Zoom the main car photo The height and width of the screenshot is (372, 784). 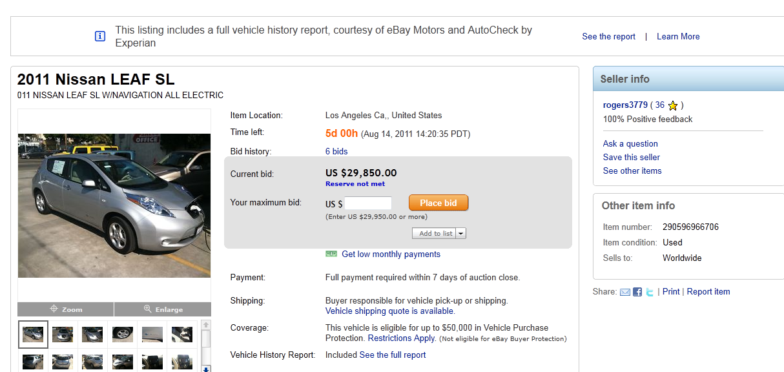point(66,309)
